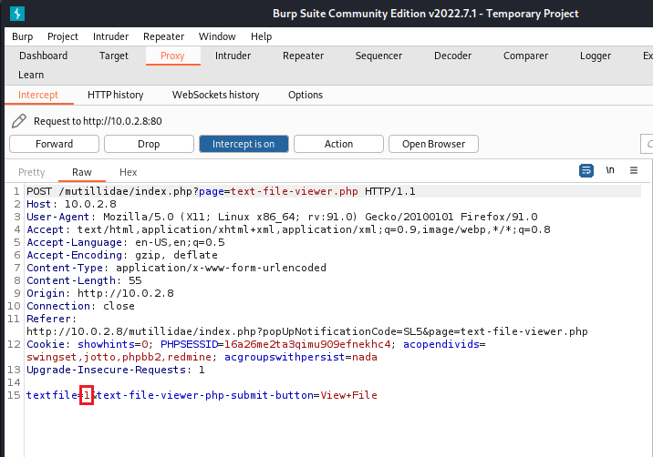653x457 pixels.
Task: Click 'Upgrade-Insecure-Requests: 1' line
Action: pyautogui.click(x=116, y=370)
